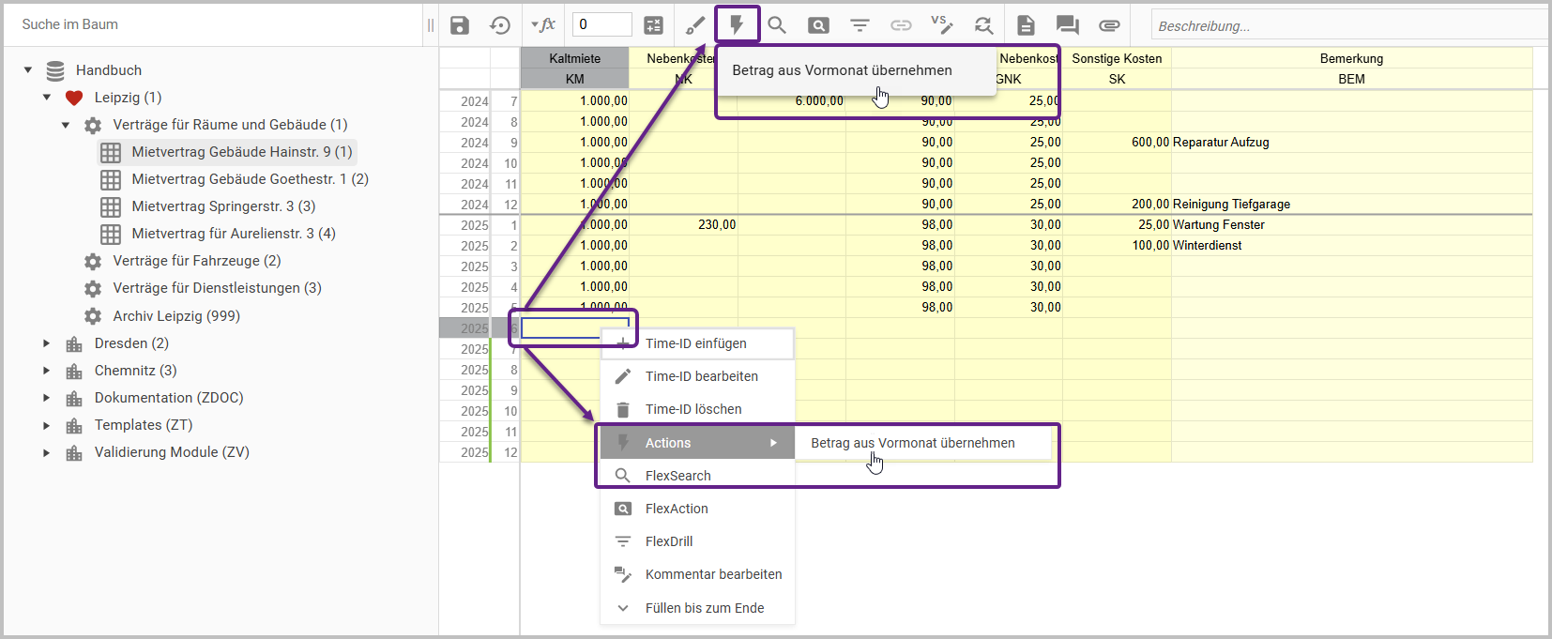Click the lightning bolt Actions icon
1552x639 pixels.
pos(737,24)
